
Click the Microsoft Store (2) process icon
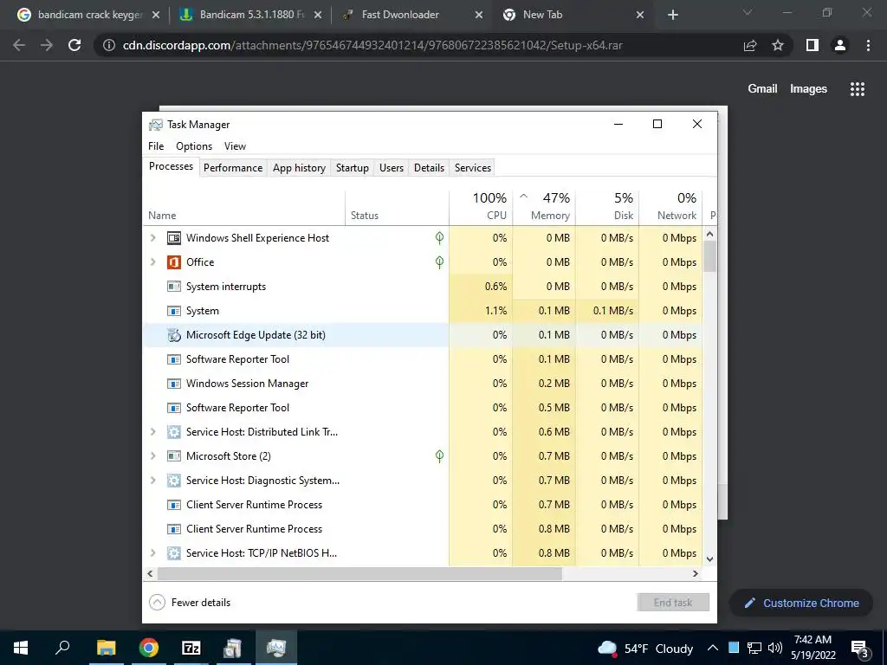click(173, 456)
